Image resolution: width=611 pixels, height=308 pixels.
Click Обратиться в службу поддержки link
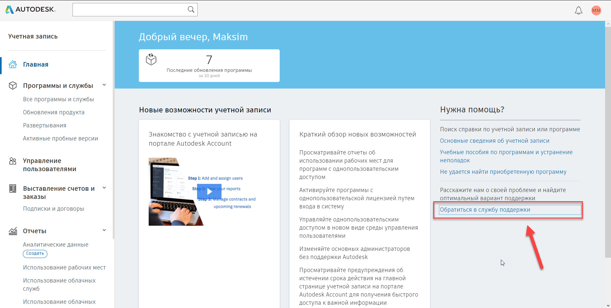click(x=485, y=210)
